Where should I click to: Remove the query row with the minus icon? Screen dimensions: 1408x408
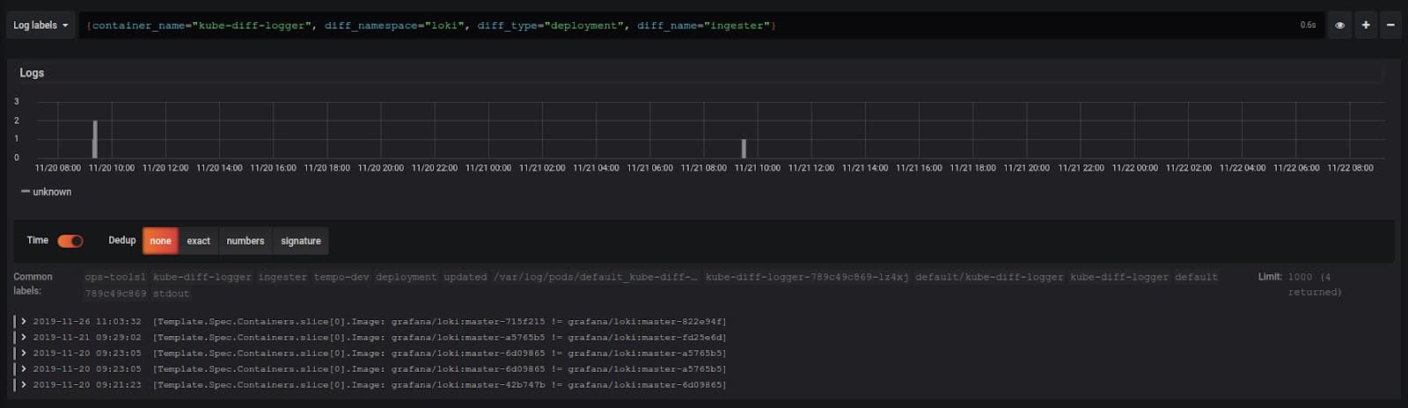pos(1390,25)
